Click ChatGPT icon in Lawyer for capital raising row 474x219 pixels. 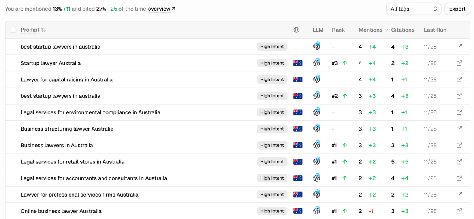(x=316, y=80)
